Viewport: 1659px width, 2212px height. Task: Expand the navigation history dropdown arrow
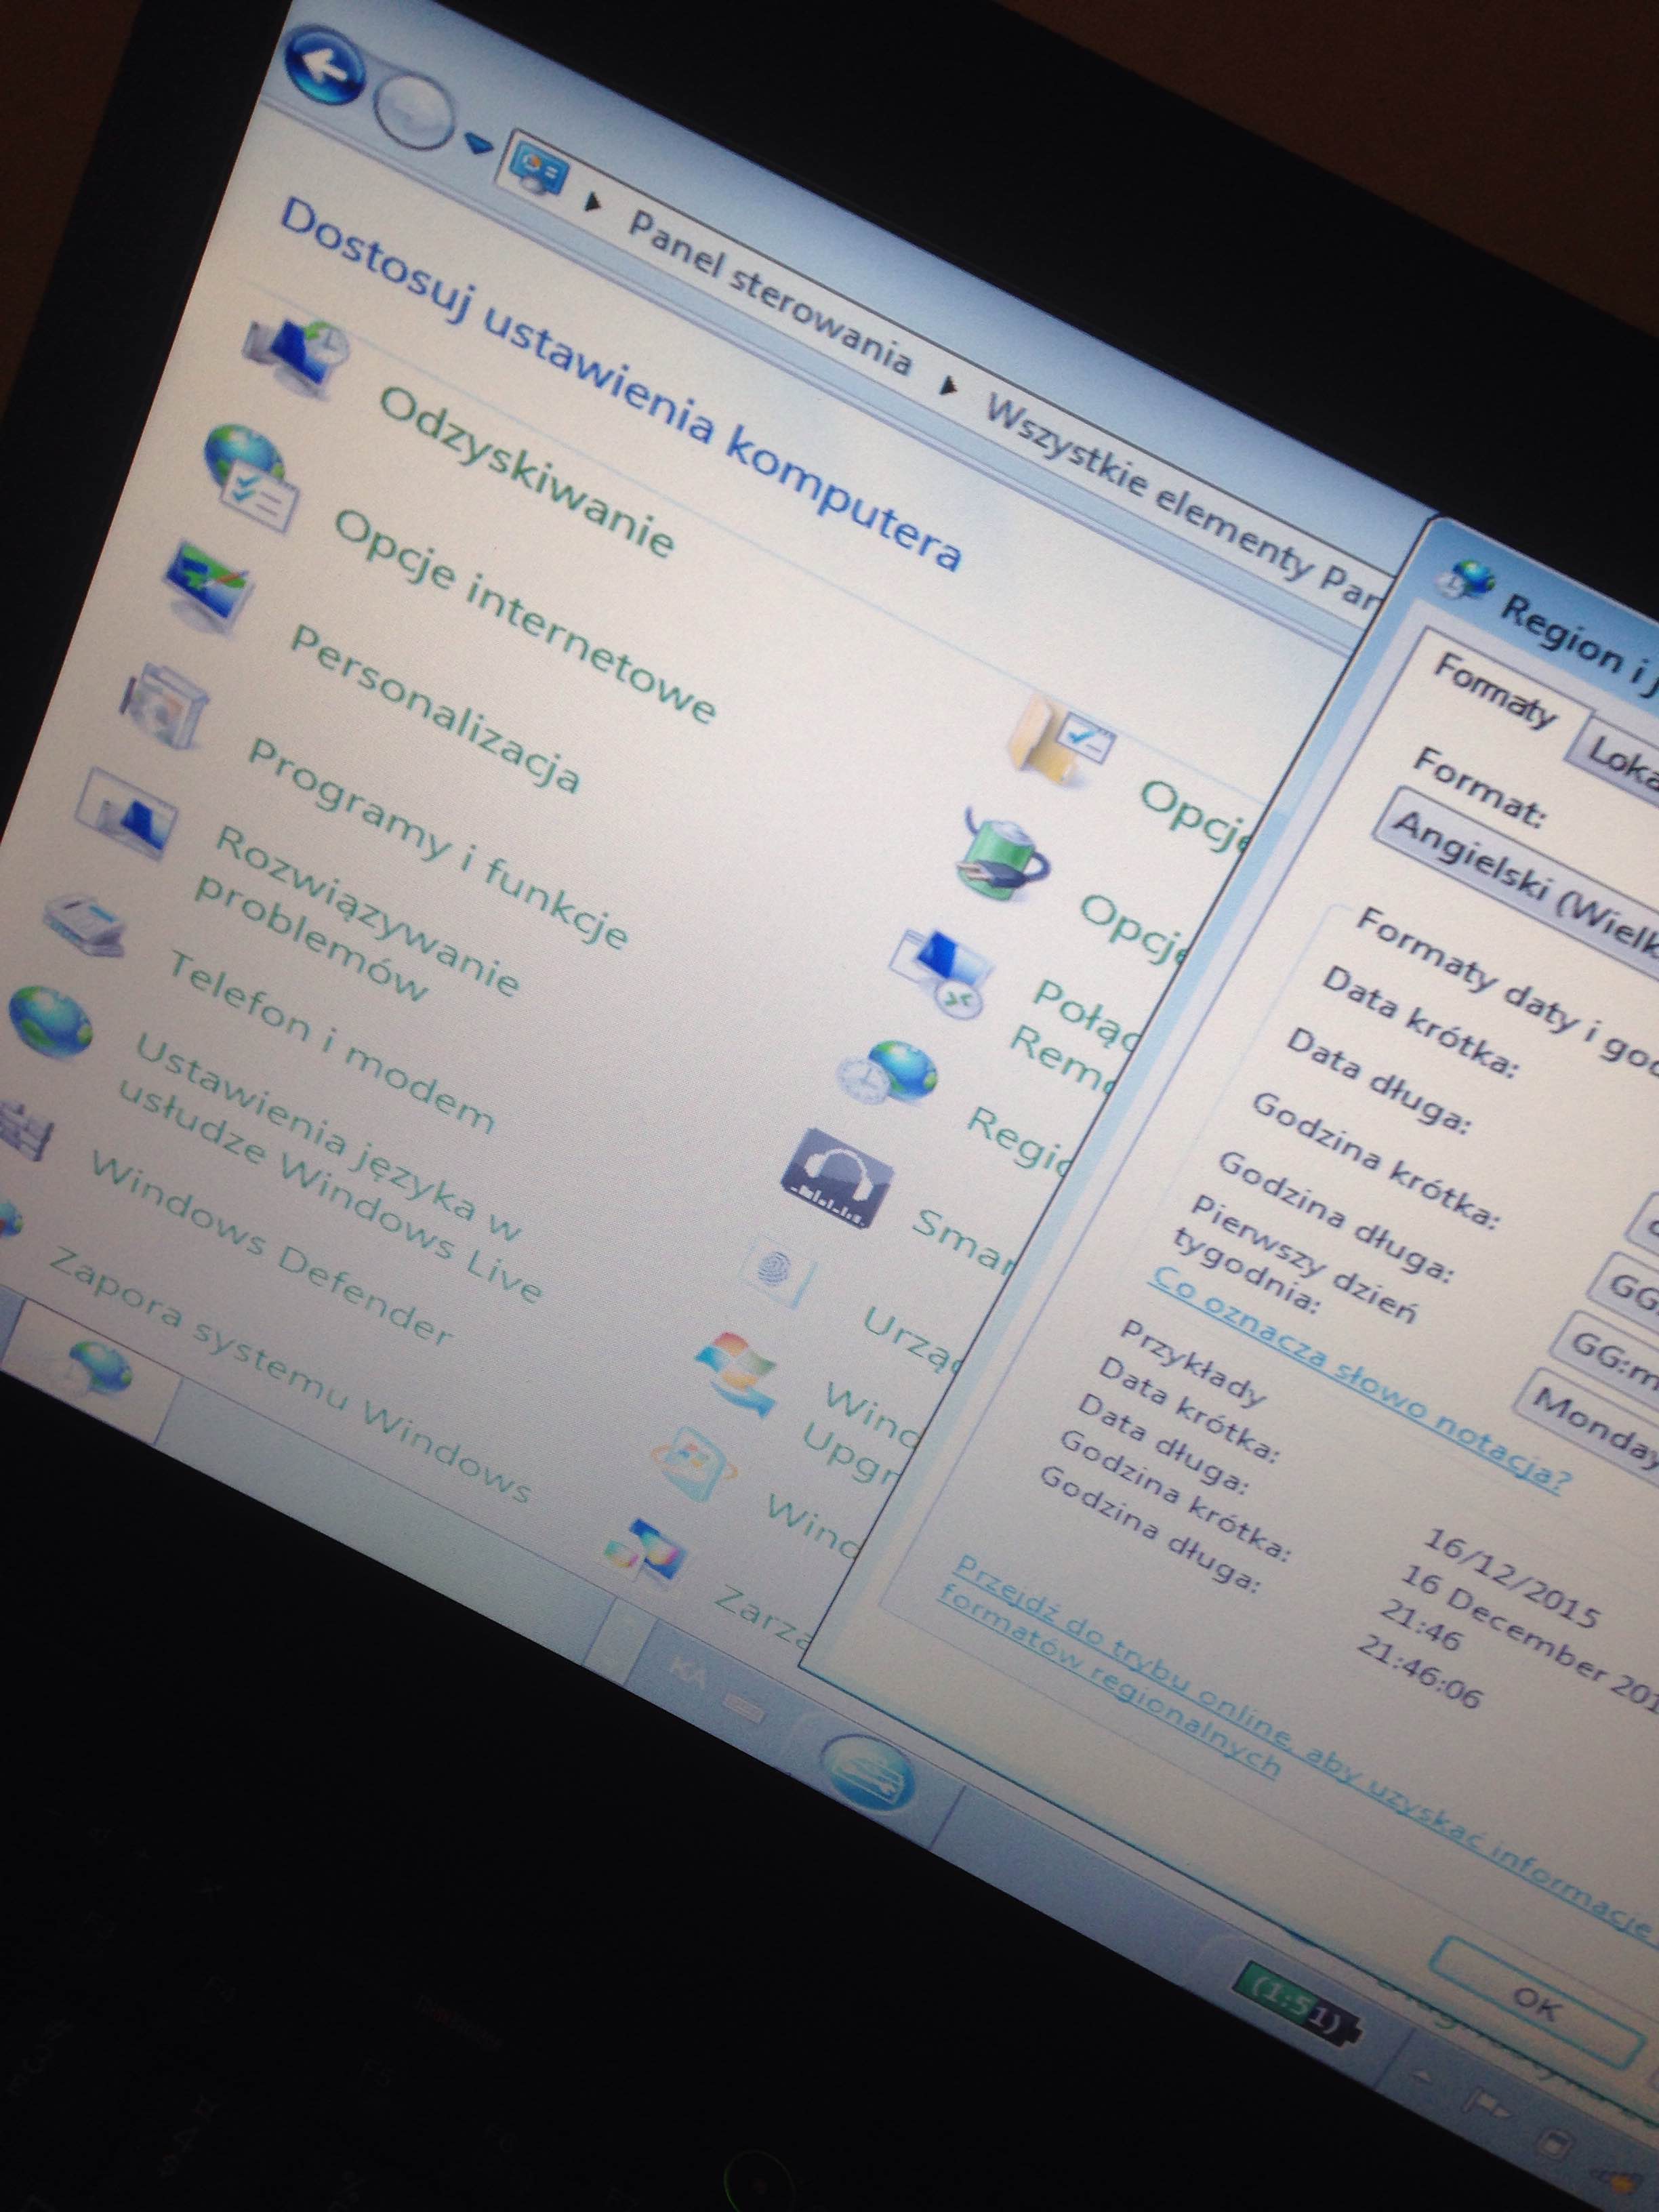(479, 144)
